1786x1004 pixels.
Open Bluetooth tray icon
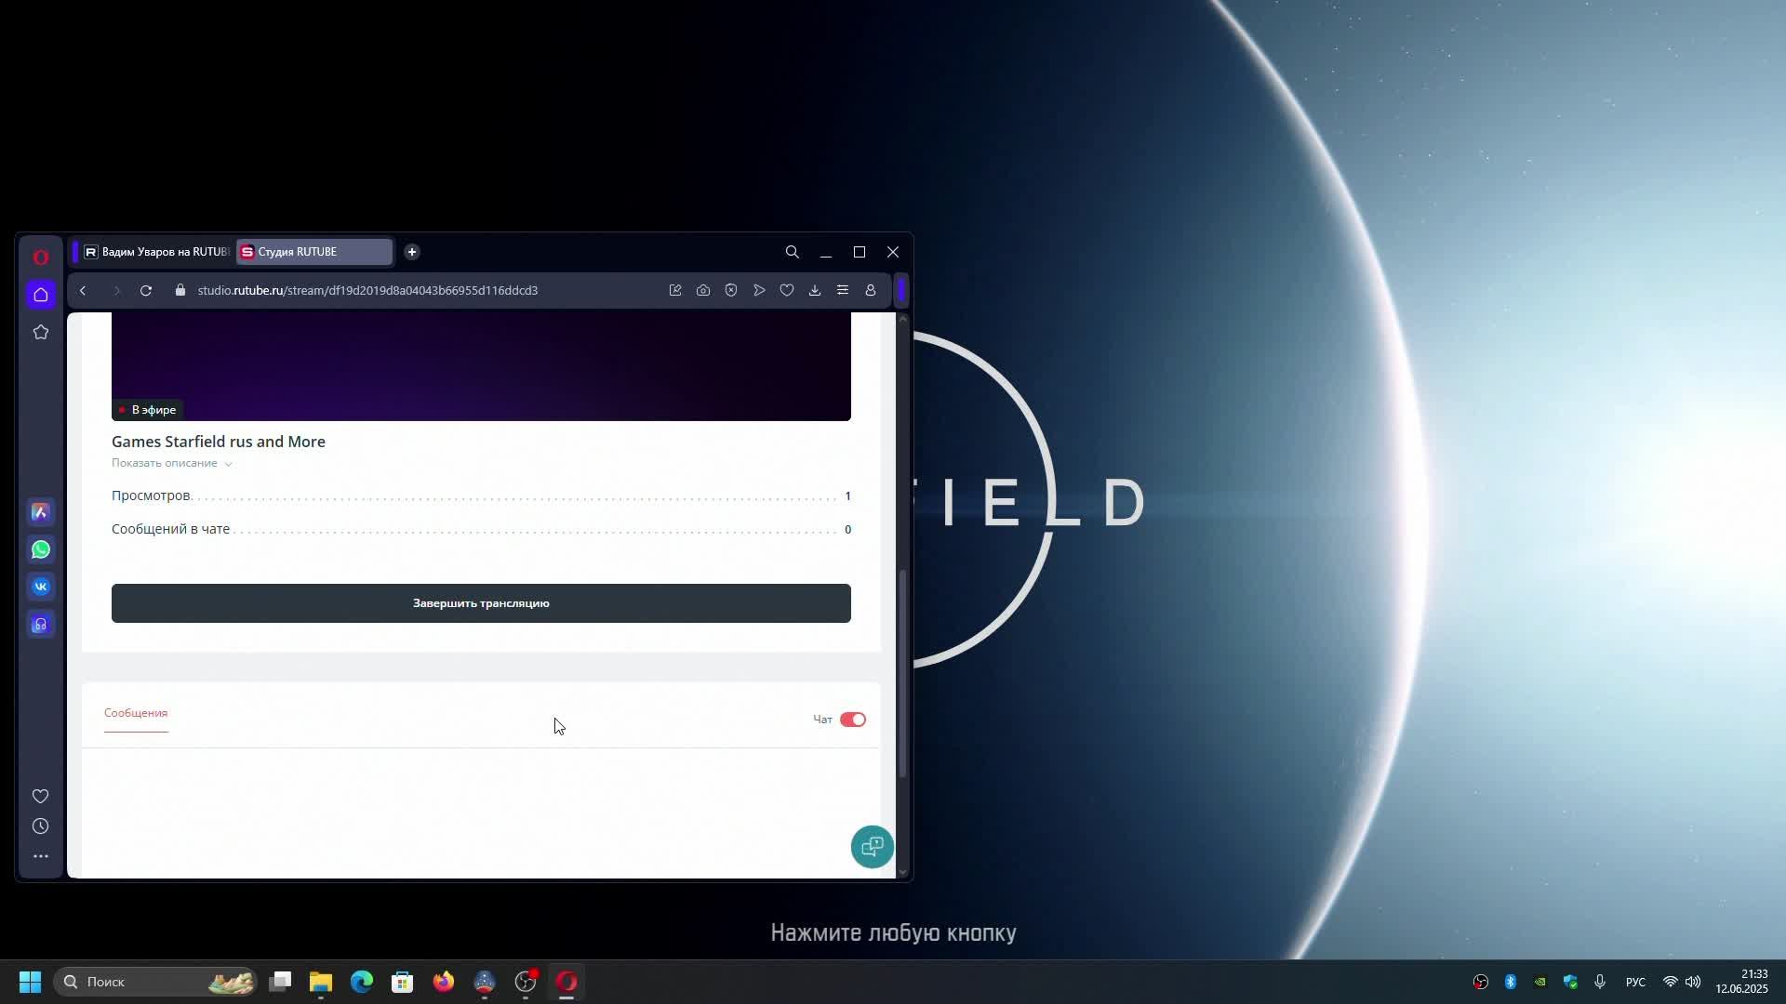[1511, 982]
